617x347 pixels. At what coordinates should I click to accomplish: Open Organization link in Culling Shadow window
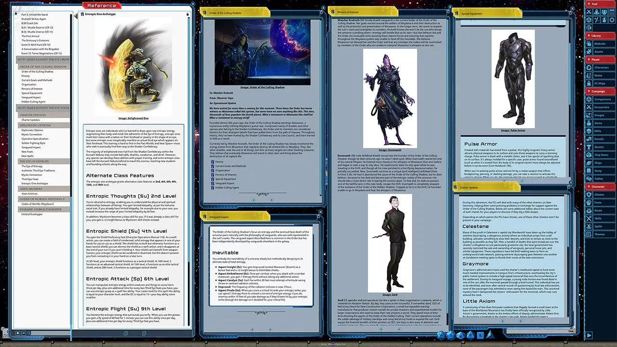coord(223,170)
